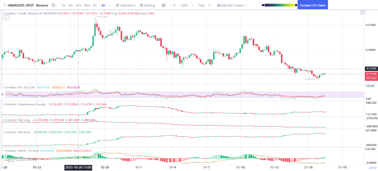The height and width of the screenshot is (171, 378).
Task: Switch to the 15m timeframe
Action: [78, 5]
